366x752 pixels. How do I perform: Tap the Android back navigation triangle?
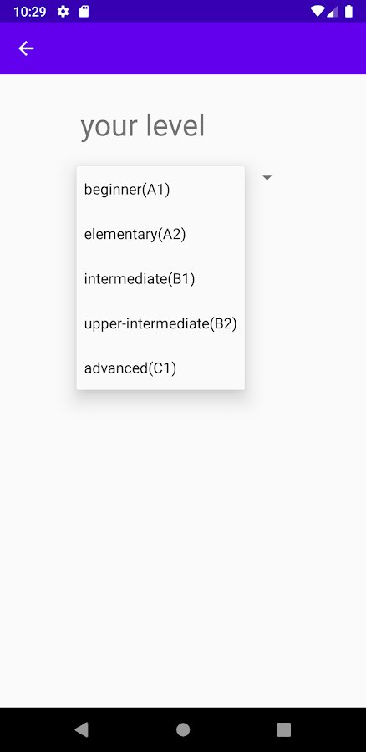82,729
